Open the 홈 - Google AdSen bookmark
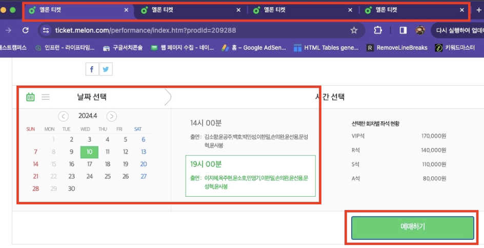This screenshot has width=484, height=248. click(254, 48)
